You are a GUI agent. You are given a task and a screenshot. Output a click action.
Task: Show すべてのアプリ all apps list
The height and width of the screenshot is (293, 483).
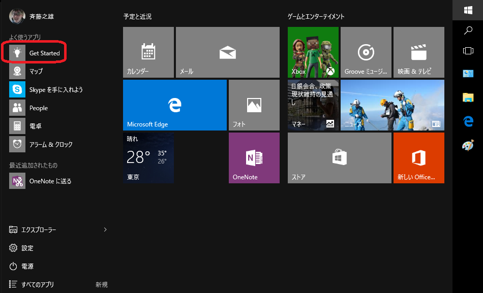38,284
